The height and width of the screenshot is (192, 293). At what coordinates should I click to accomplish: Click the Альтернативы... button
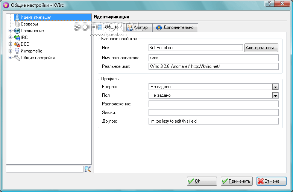coord(261,48)
